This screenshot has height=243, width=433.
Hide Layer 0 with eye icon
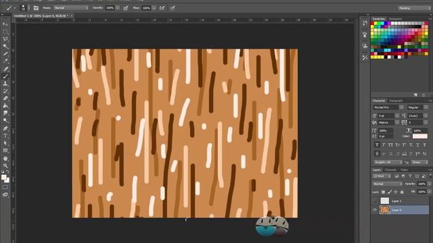pos(375,210)
